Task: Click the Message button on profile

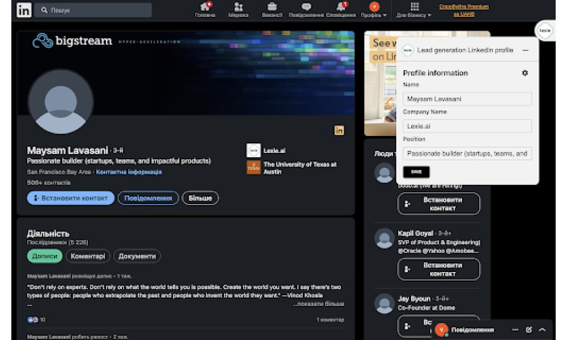Action: 148,198
